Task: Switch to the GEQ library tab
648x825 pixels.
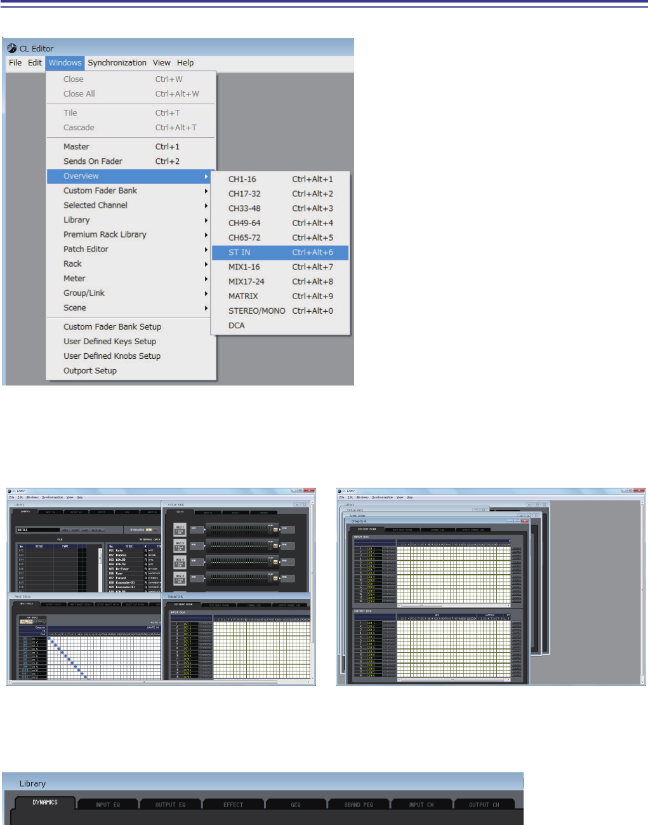Action: (x=296, y=805)
